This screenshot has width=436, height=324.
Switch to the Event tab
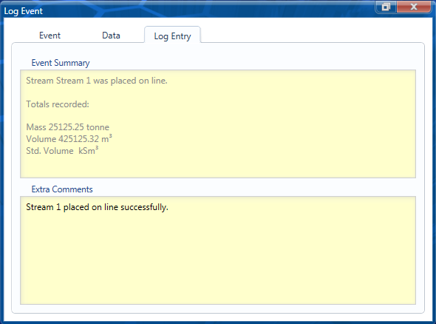(50, 36)
